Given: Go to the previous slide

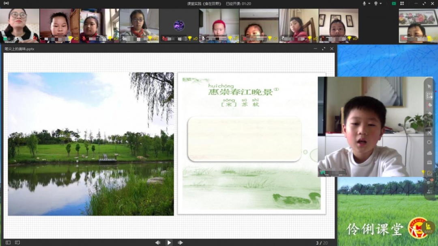Looking at the screenshot, I should coord(157,242).
